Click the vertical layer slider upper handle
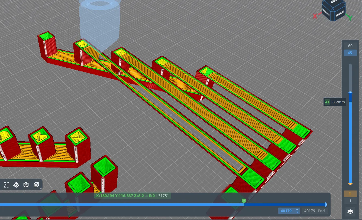Viewport: 362px width, 220px height. tap(350, 93)
